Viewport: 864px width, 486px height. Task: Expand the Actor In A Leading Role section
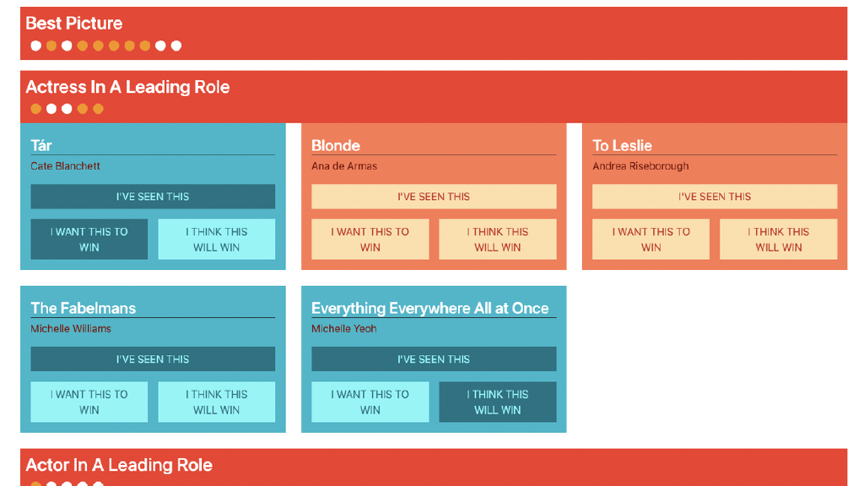(x=119, y=465)
